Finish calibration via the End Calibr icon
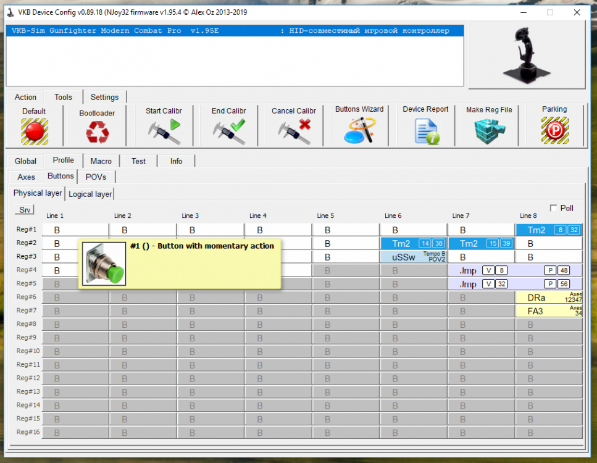 229,131
